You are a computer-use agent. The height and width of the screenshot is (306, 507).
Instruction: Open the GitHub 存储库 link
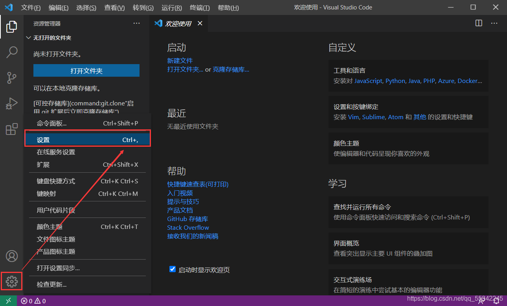pyautogui.click(x=187, y=219)
